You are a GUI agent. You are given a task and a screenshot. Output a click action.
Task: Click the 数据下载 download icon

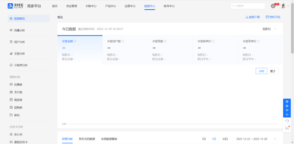(x=247, y=17)
